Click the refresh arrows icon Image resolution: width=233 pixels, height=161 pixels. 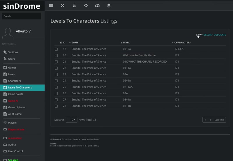[x=86, y=6]
